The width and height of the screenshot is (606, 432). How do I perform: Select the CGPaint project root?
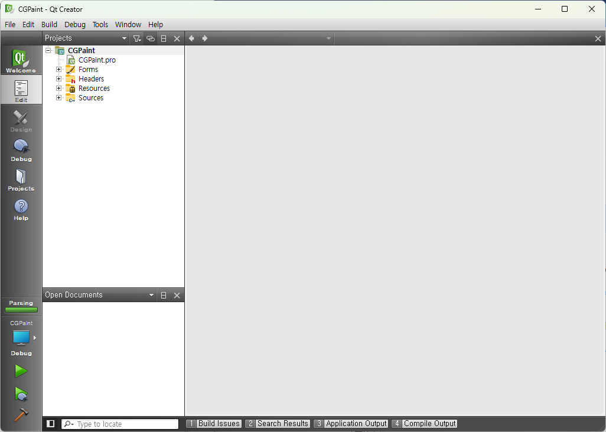point(81,50)
